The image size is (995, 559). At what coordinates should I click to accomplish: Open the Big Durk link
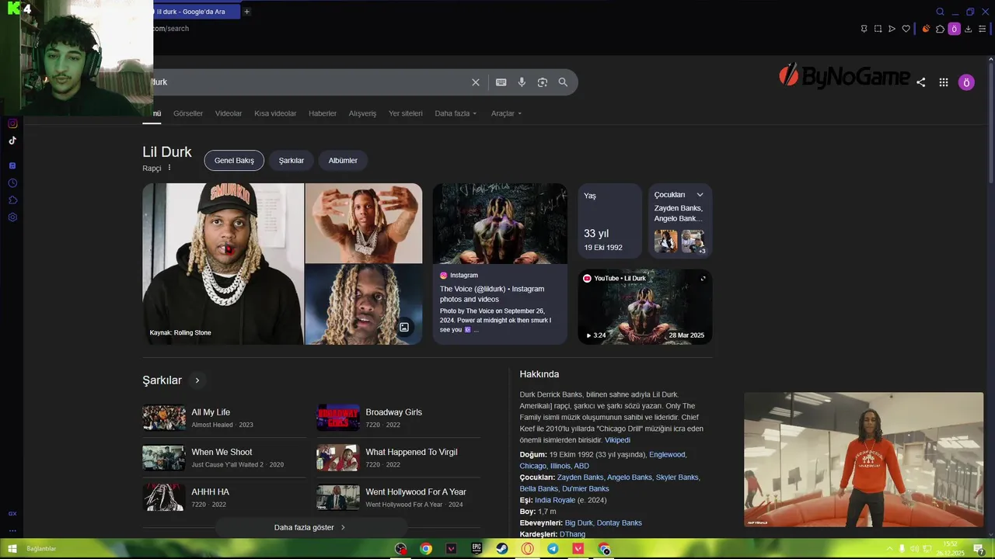[578, 523]
